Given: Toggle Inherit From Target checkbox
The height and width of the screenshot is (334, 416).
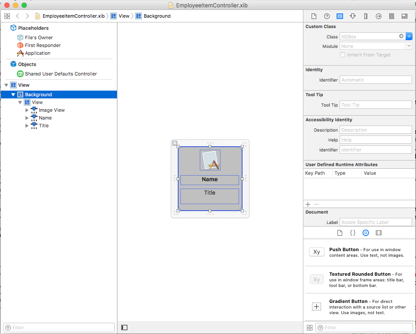Looking at the screenshot, I should pos(343,55).
